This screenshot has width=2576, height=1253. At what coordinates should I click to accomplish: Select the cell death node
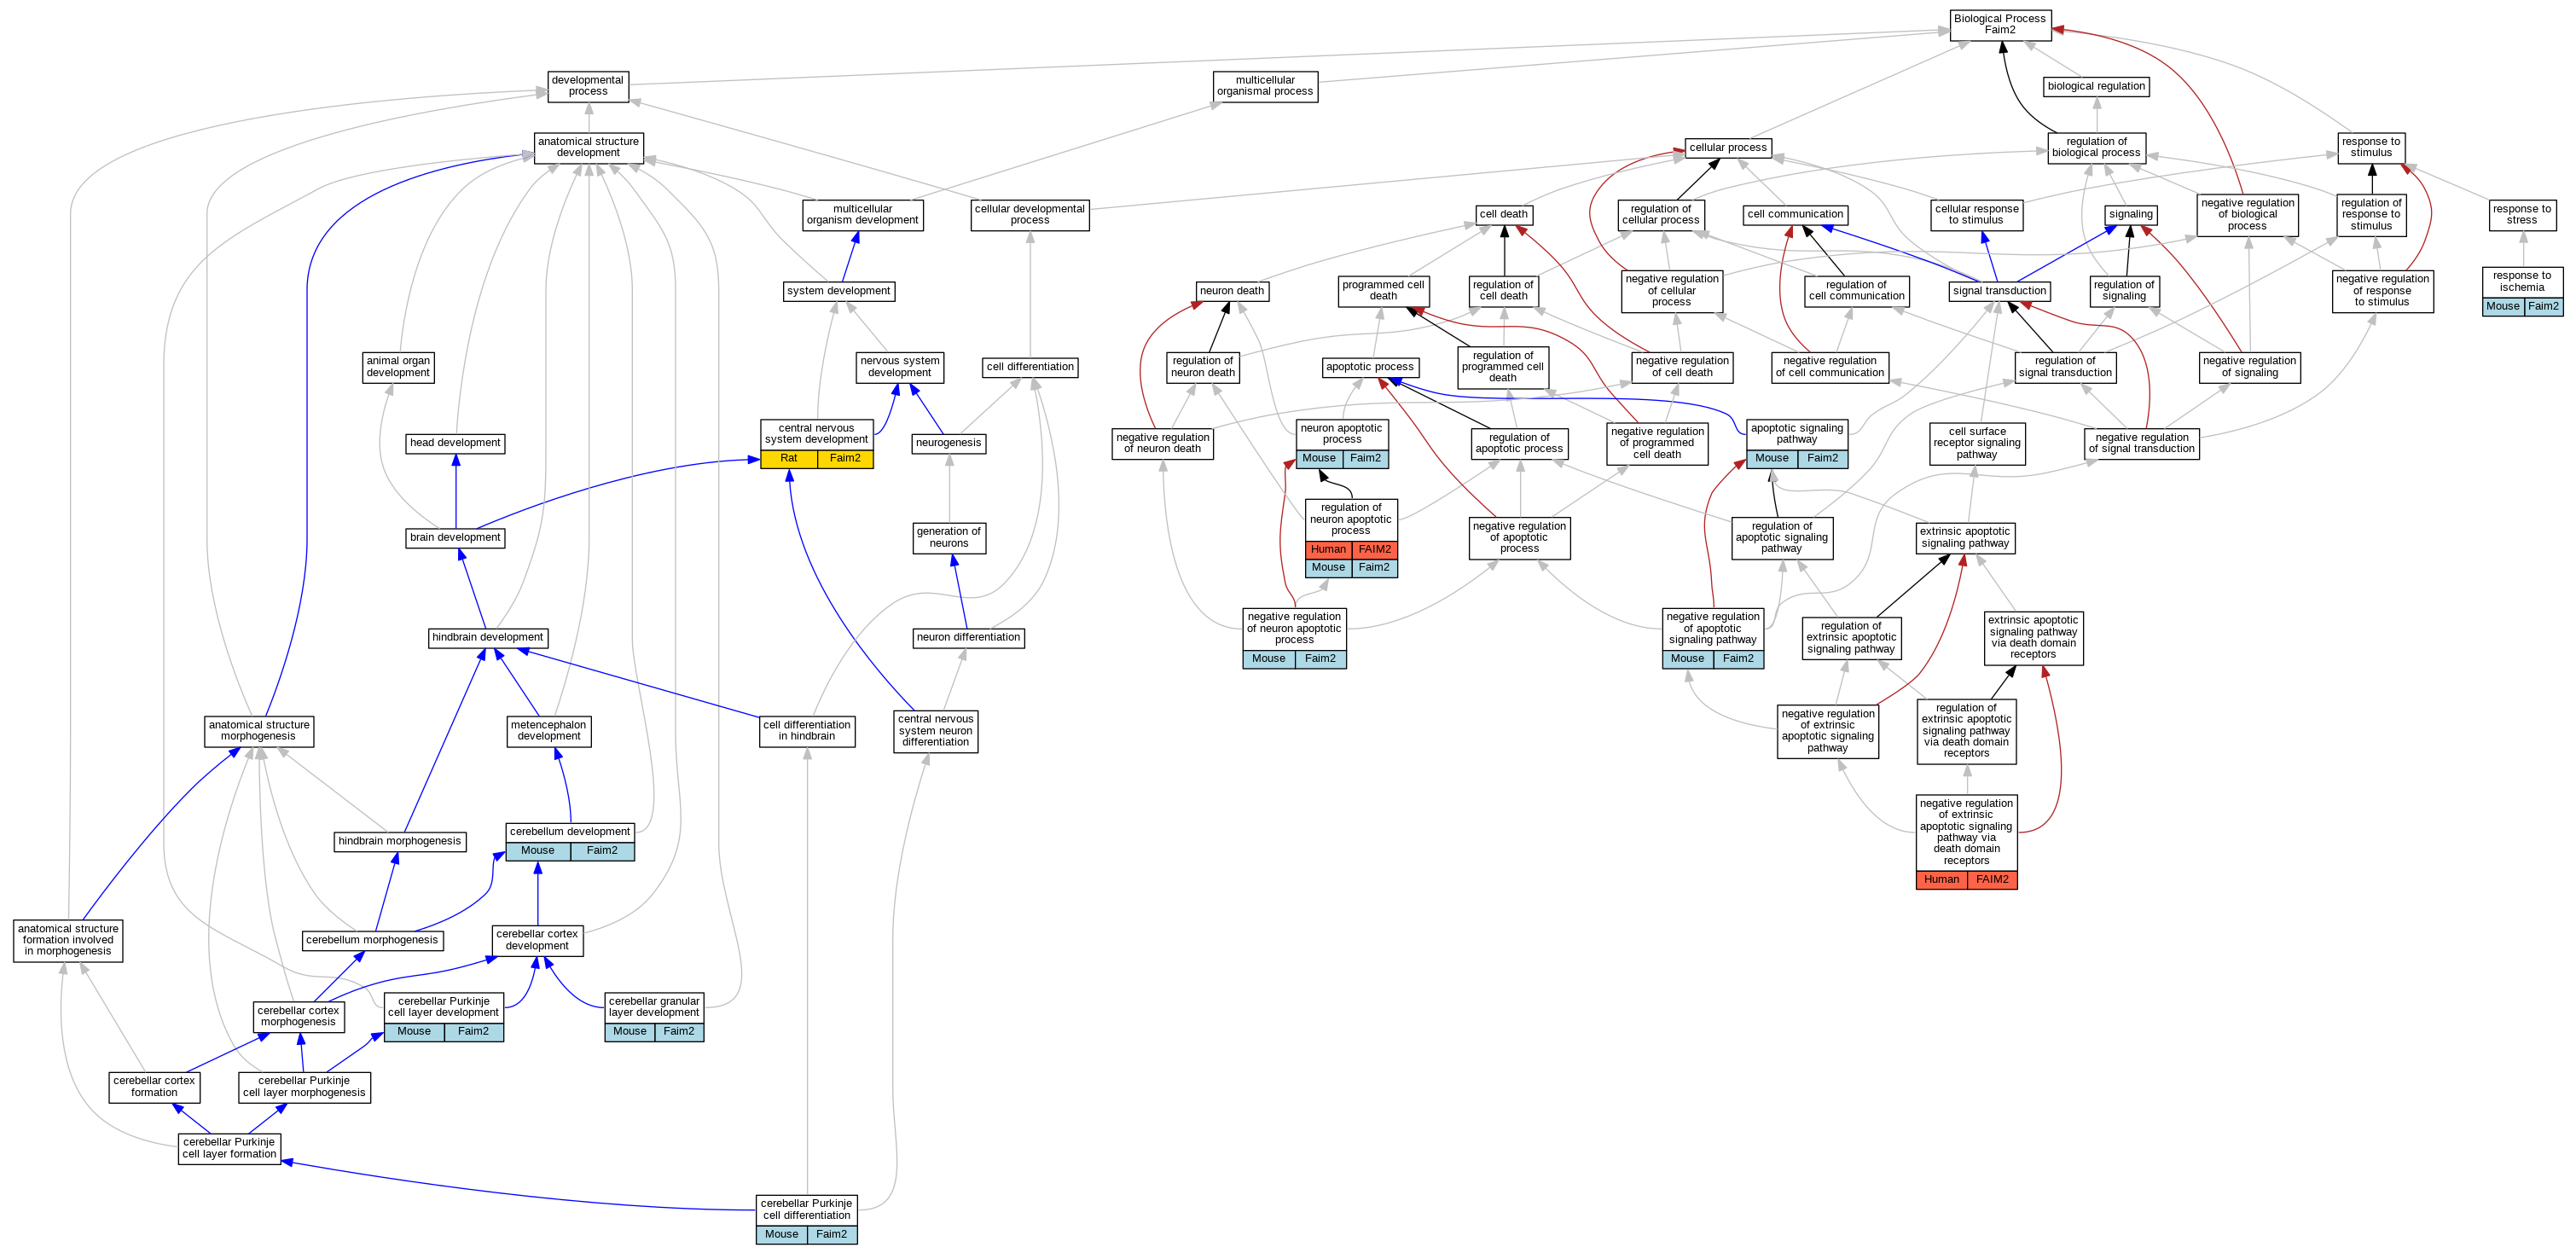(x=1503, y=214)
